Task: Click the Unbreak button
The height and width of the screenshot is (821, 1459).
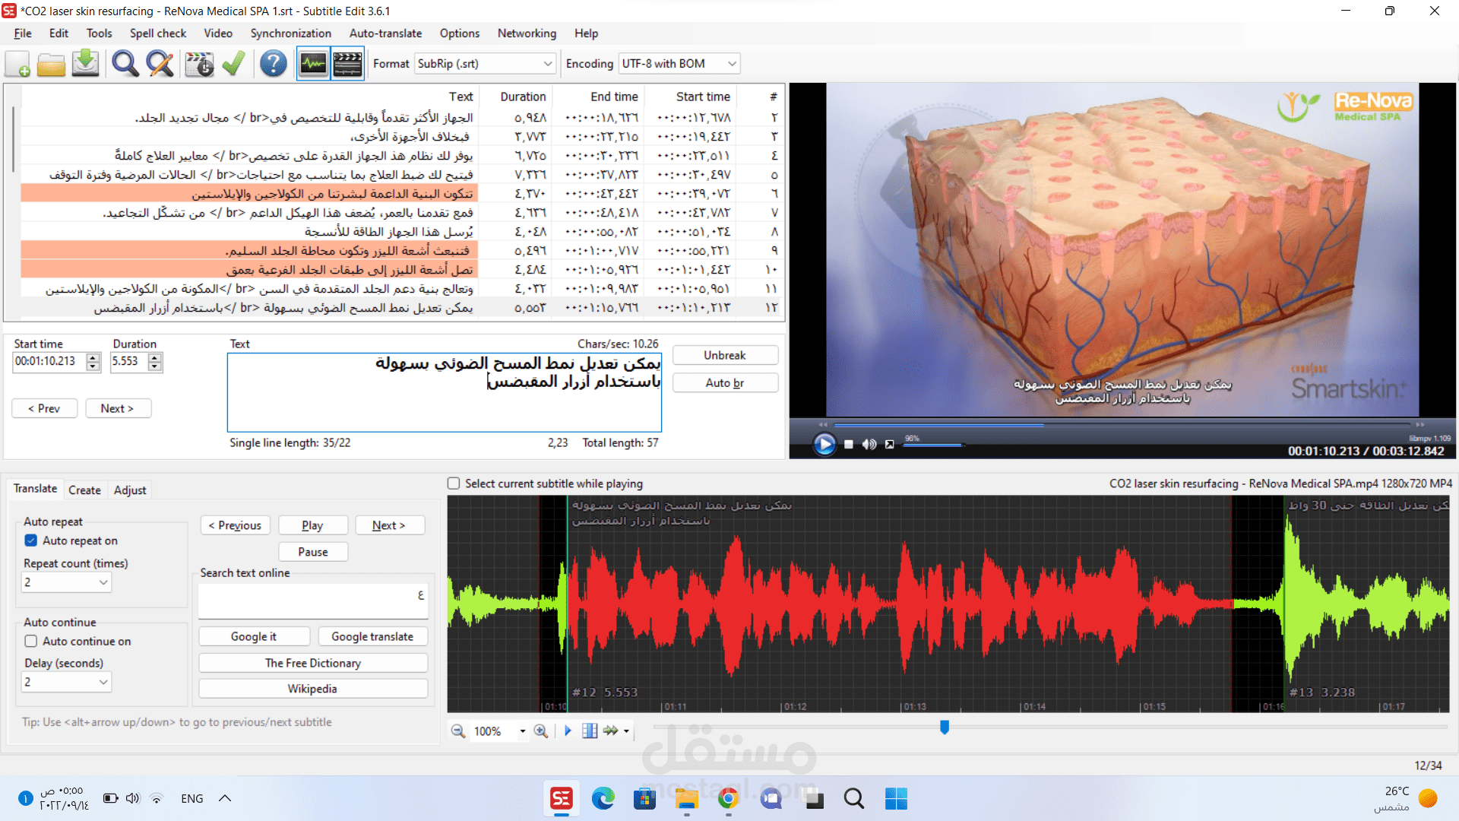Action: pos(724,356)
